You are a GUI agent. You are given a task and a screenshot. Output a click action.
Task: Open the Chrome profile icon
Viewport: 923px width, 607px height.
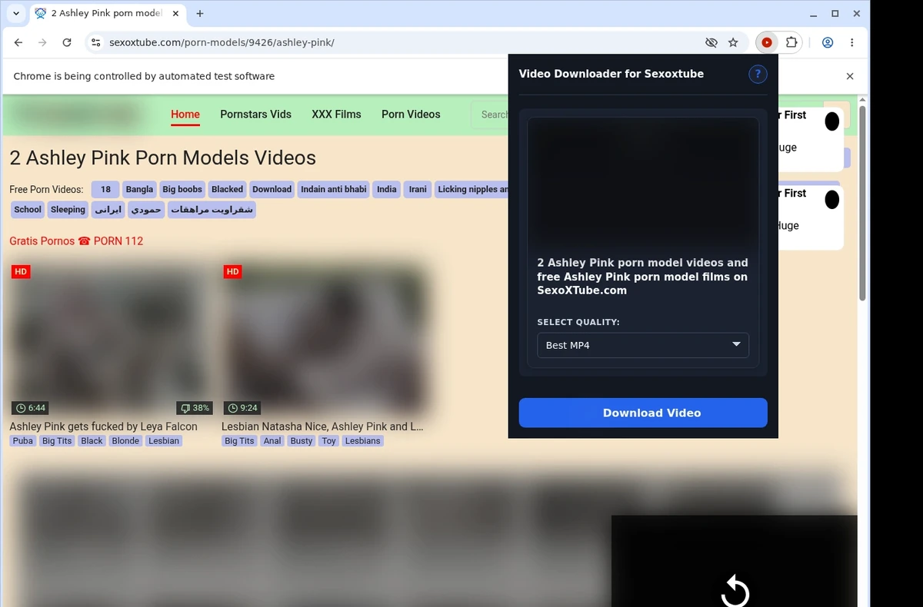pos(828,42)
